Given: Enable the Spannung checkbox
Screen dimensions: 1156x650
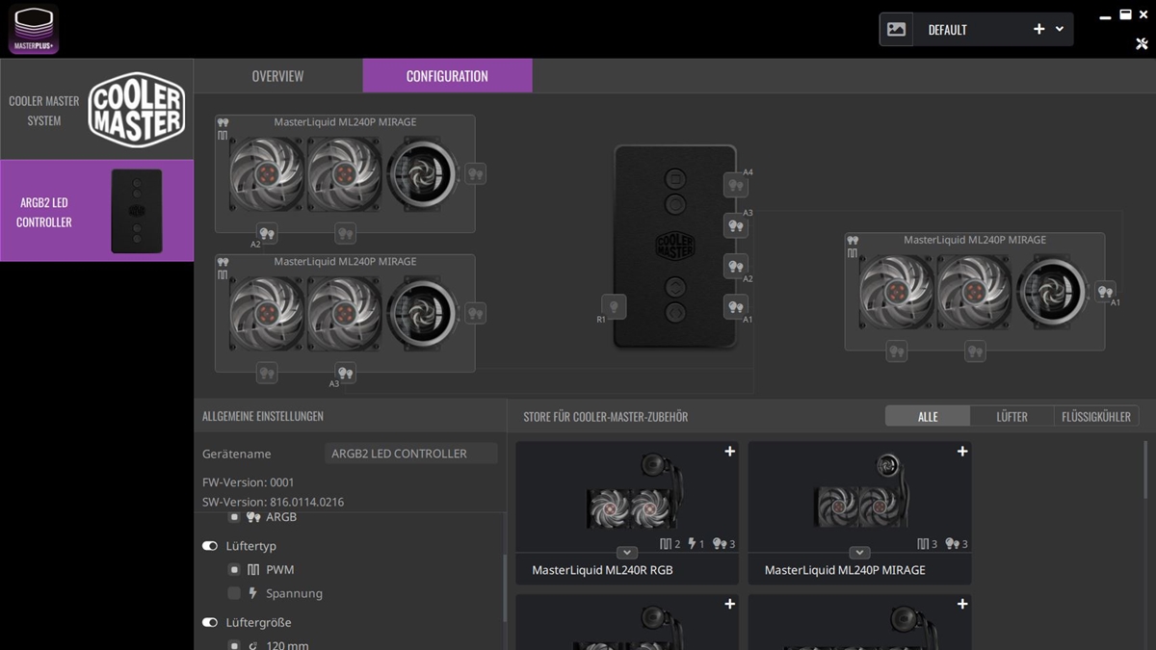Looking at the screenshot, I should pos(234,593).
